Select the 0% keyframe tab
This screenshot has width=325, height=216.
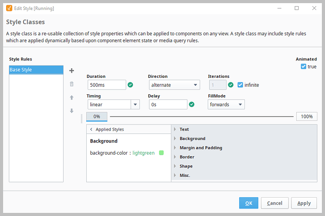point(97,116)
